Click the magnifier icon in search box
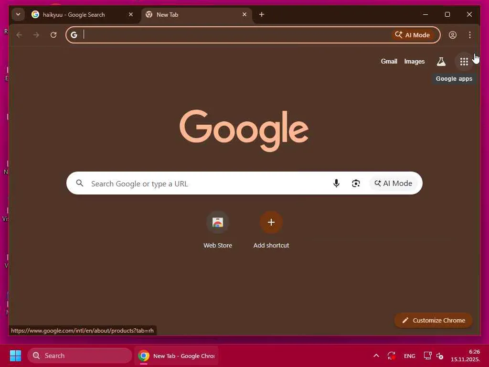The width and height of the screenshot is (489, 367). coord(80,183)
